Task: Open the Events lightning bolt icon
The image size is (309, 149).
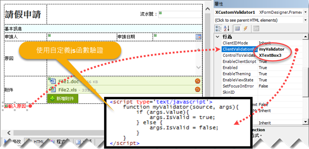Action: [x=245, y=28]
